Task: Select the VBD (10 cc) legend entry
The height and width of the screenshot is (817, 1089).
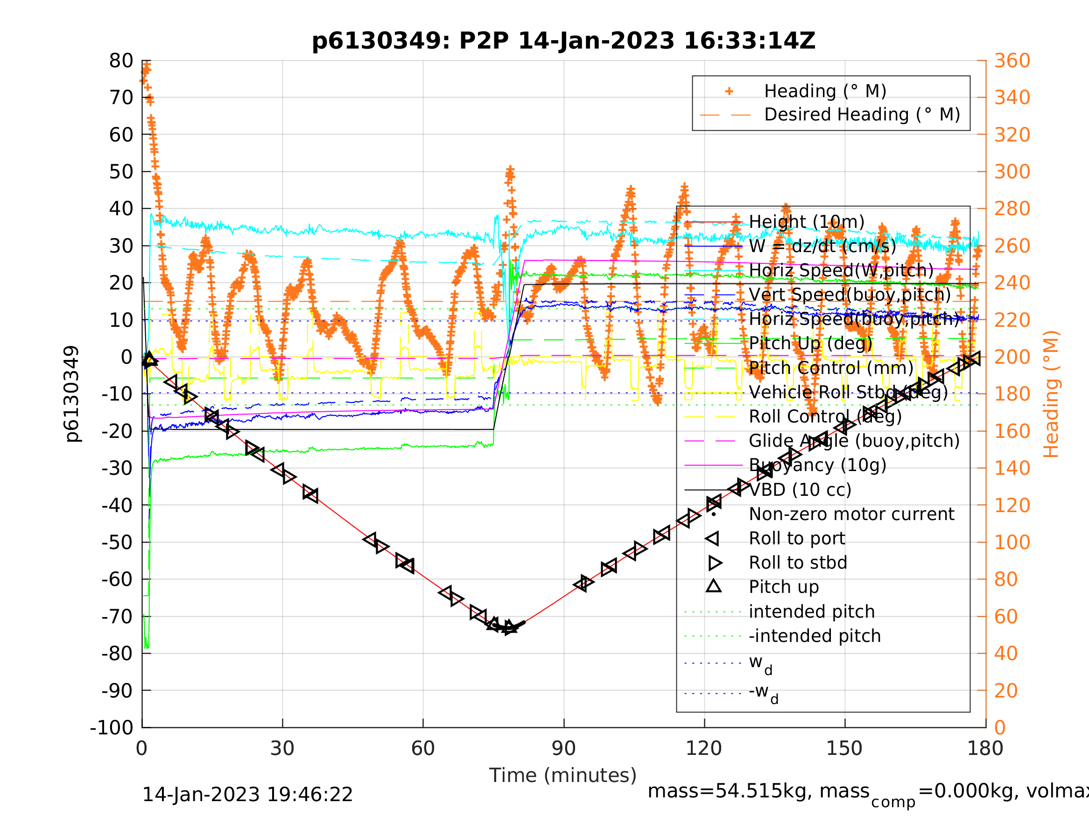Action: 800,490
